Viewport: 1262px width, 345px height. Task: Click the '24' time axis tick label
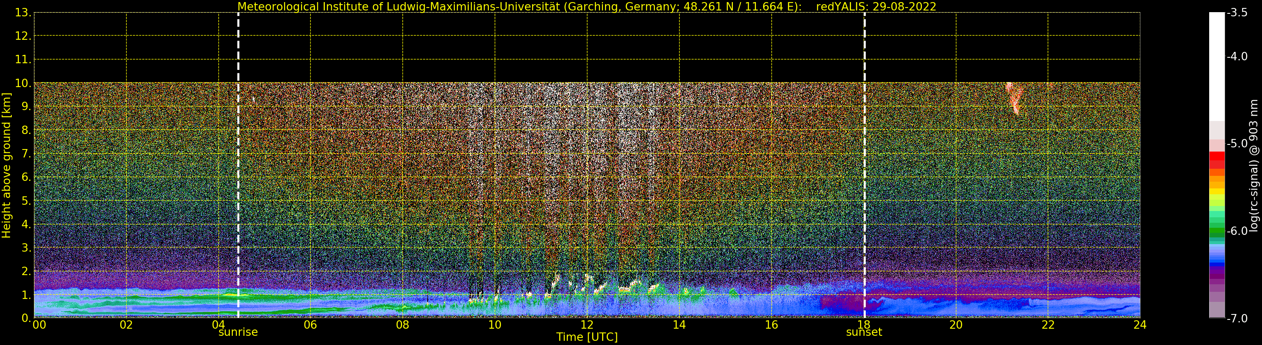click(1140, 325)
